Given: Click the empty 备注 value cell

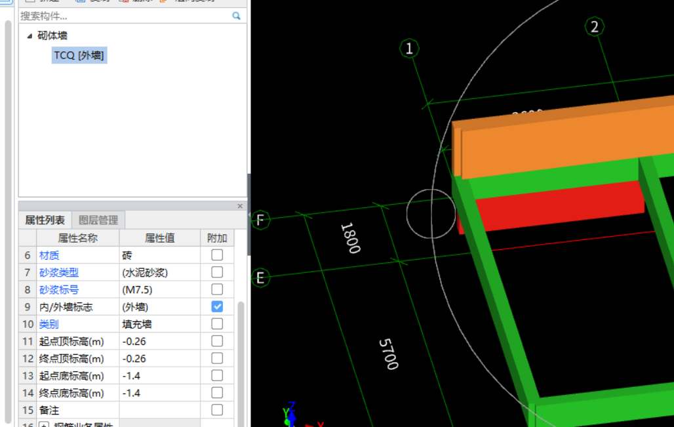Looking at the screenshot, I should [159, 410].
